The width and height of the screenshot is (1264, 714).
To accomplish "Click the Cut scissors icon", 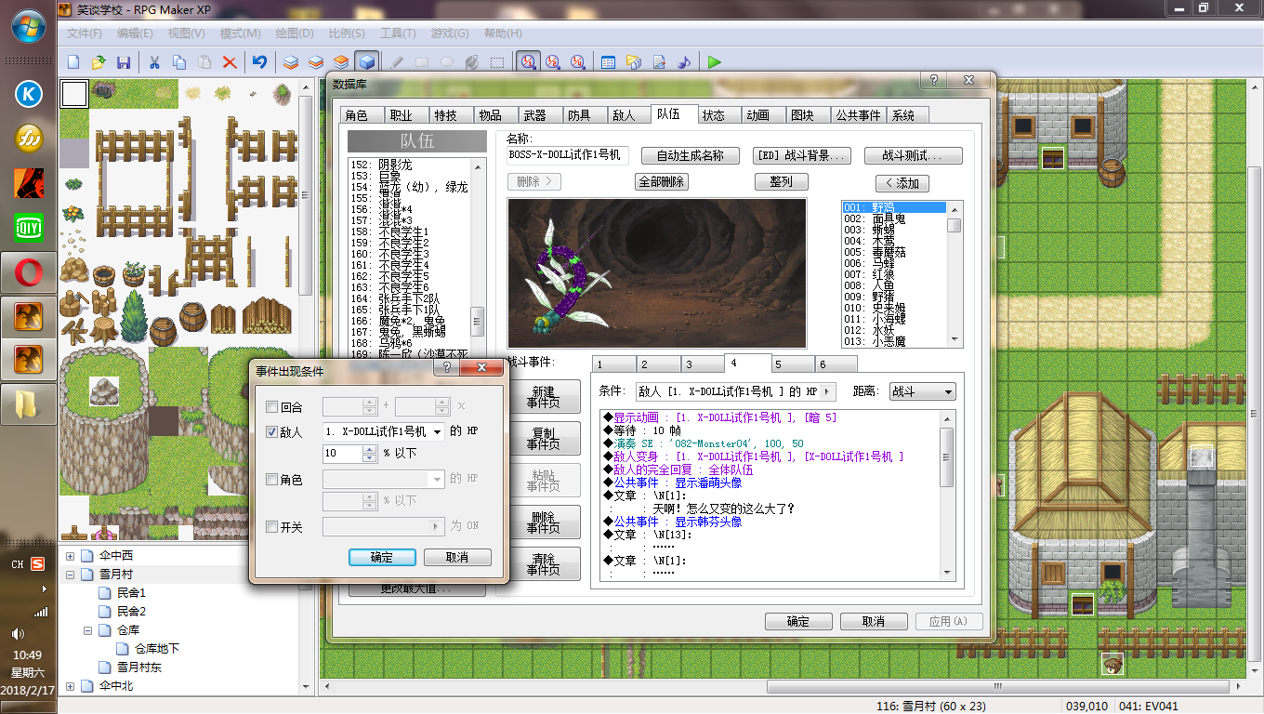I will pyautogui.click(x=154, y=62).
